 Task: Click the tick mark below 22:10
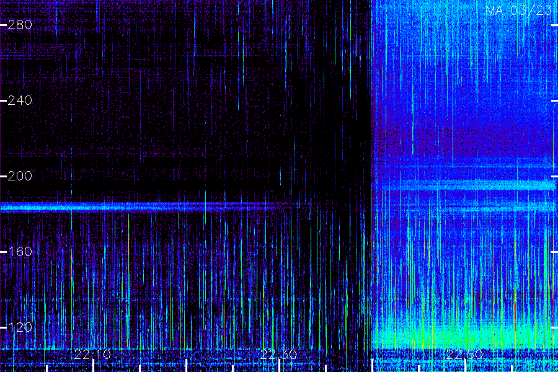coord(93,366)
